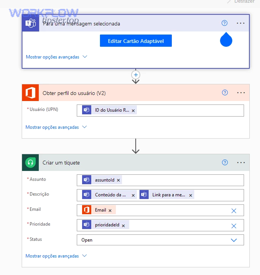Viewport: 260px width, 275px height.
Task: Insert a new step using the plus icon
Action: (x=135, y=75)
